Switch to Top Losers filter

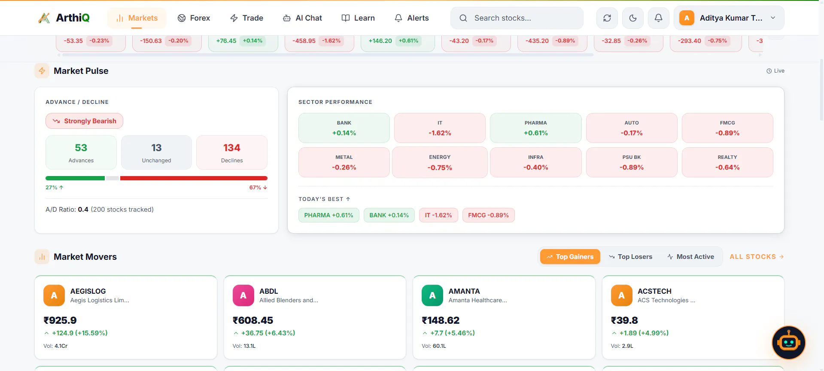tap(630, 257)
